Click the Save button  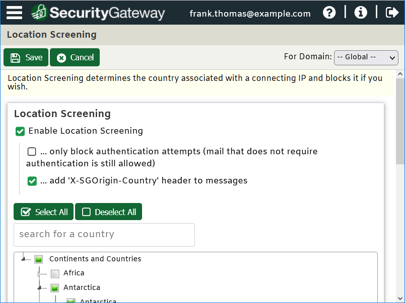(x=26, y=57)
